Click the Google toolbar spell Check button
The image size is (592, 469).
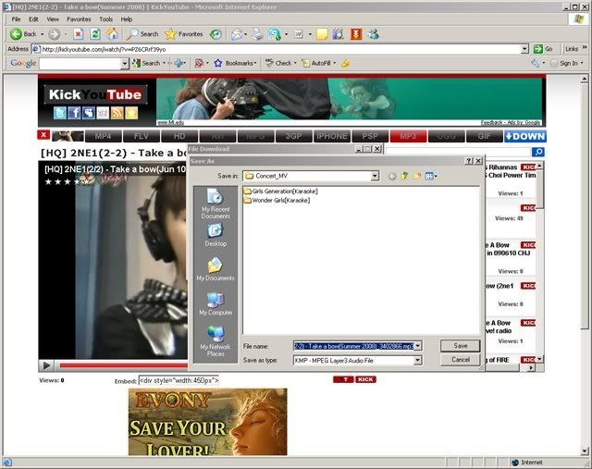278,64
